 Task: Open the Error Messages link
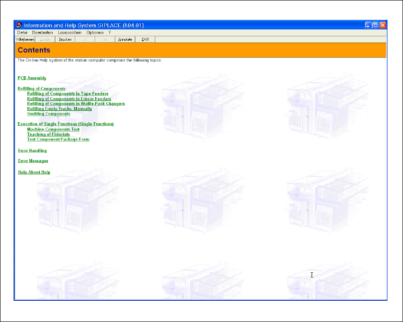tap(33, 161)
